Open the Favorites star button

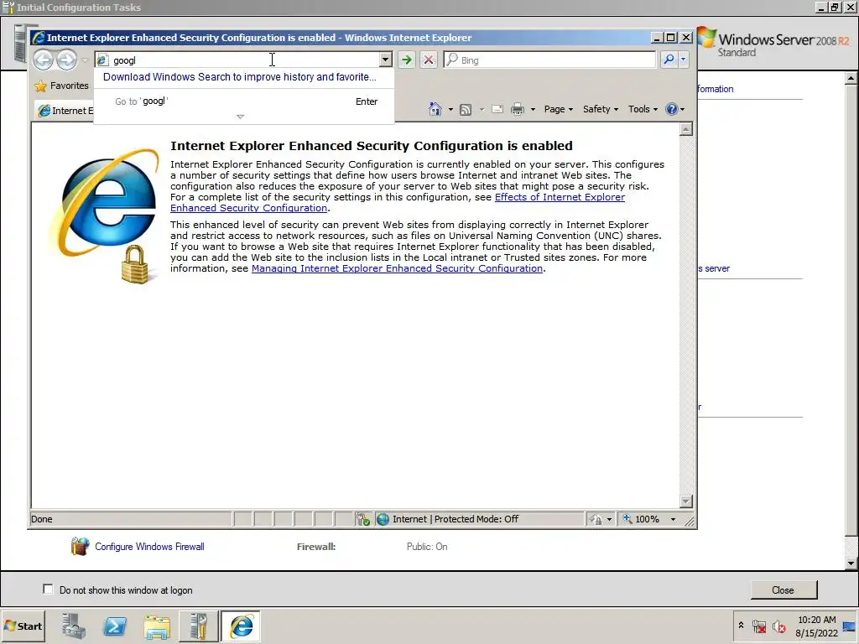61,86
